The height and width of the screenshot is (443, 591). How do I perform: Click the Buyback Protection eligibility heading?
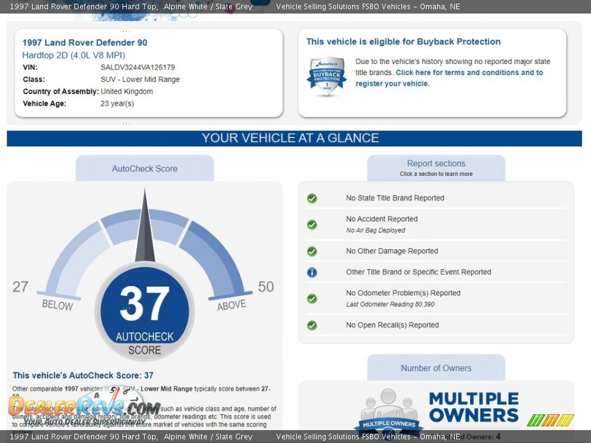pos(403,41)
